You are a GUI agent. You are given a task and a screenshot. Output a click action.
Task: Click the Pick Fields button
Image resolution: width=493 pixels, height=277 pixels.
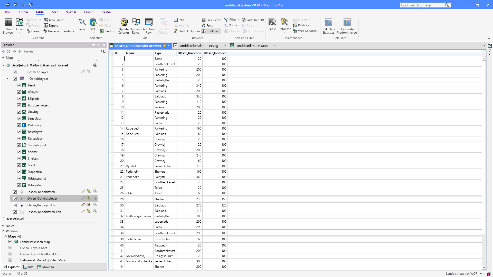click(211, 20)
